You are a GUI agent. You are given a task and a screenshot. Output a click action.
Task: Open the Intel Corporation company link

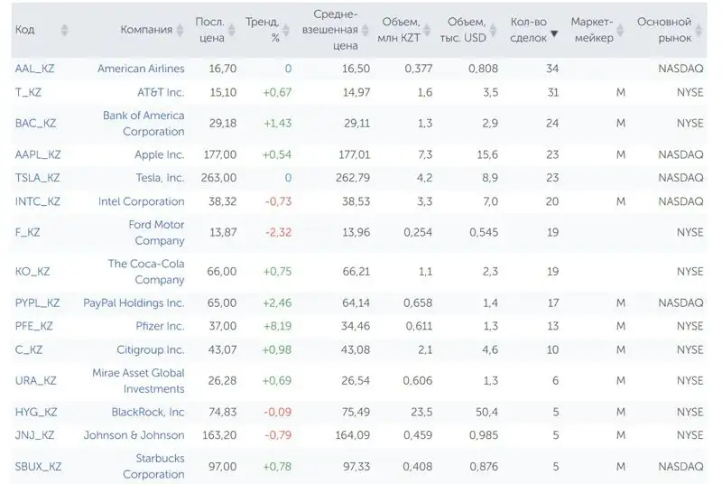[x=141, y=201]
